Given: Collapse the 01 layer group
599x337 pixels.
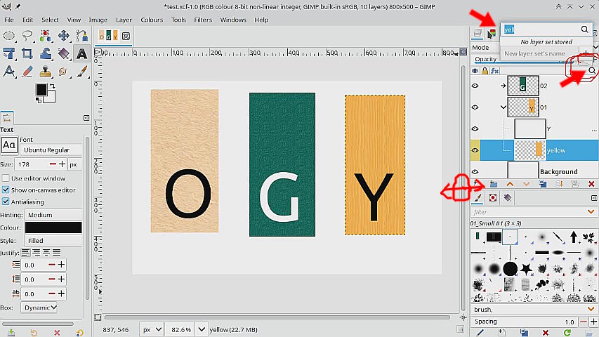Looking at the screenshot, I should 503,107.
